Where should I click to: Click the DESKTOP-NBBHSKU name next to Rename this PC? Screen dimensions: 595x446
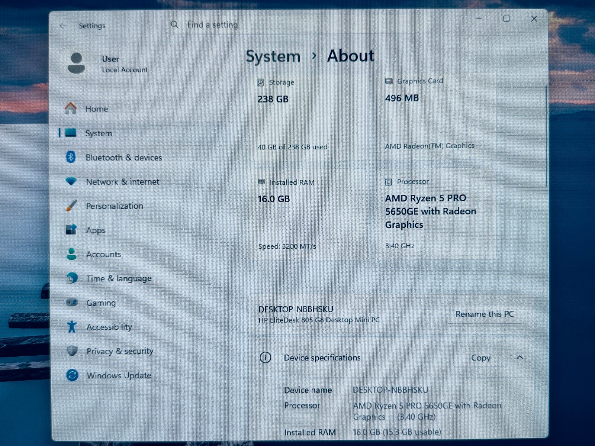[296, 309]
